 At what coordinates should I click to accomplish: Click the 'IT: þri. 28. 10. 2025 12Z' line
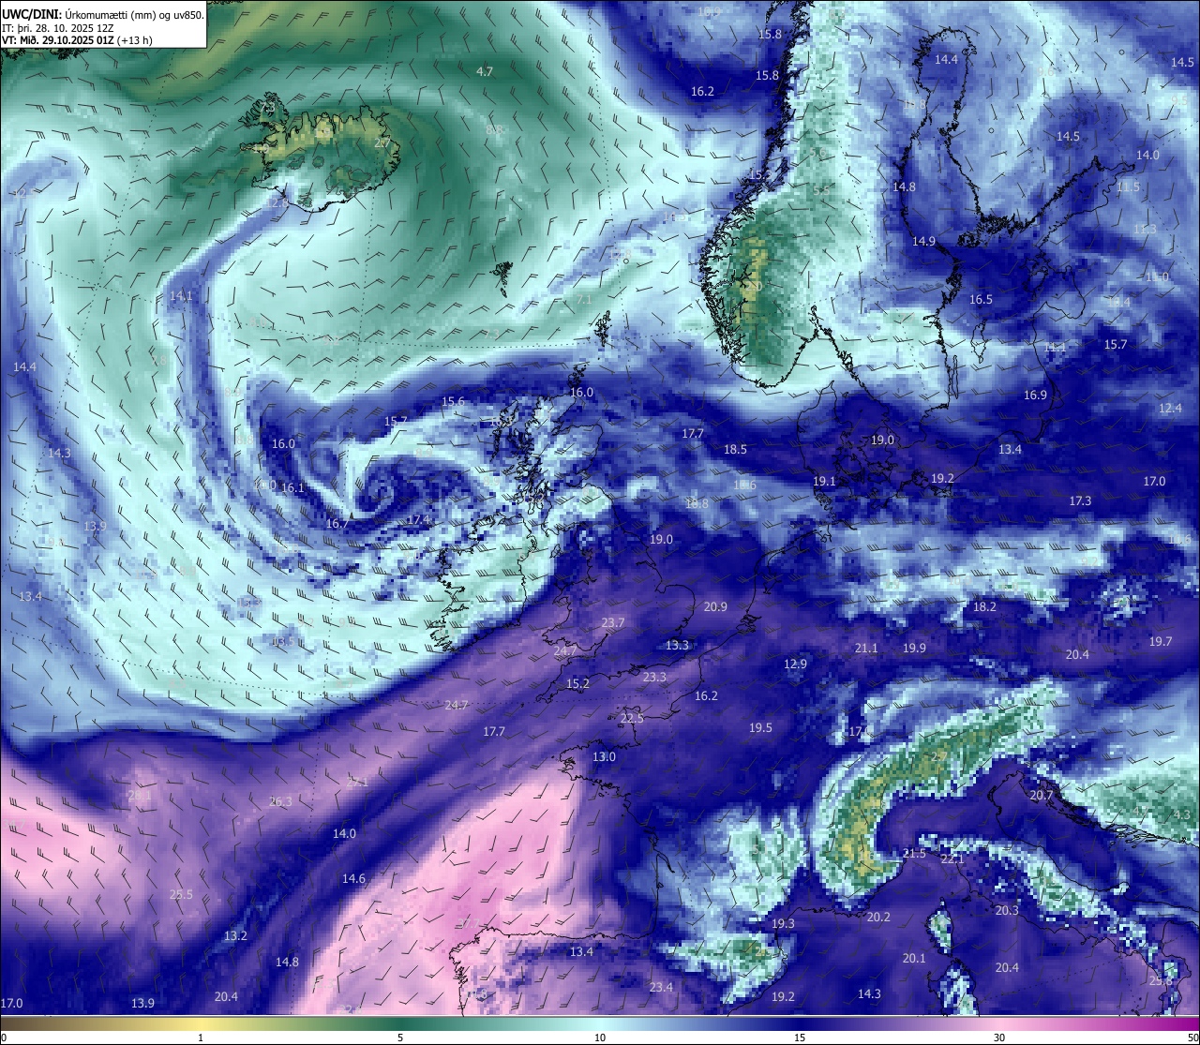tap(58, 27)
